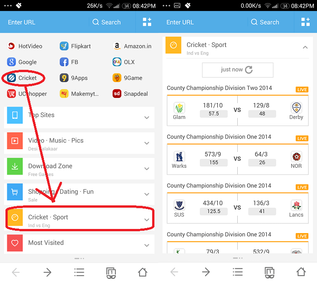Open Flipkart shortcut icon

click(64, 46)
